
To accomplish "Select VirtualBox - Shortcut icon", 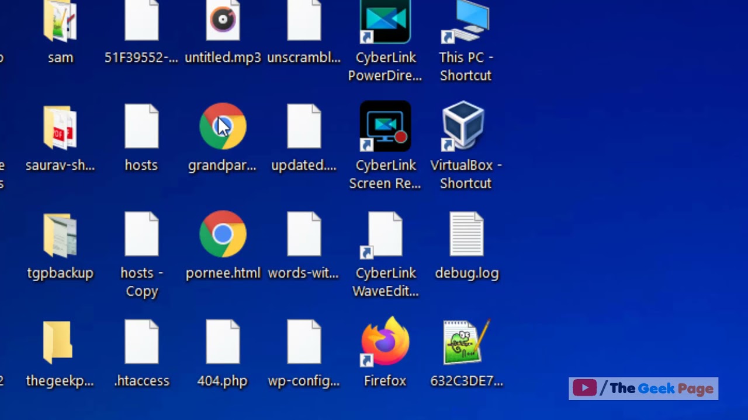I will pyautogui.click(x=463, y=126).
